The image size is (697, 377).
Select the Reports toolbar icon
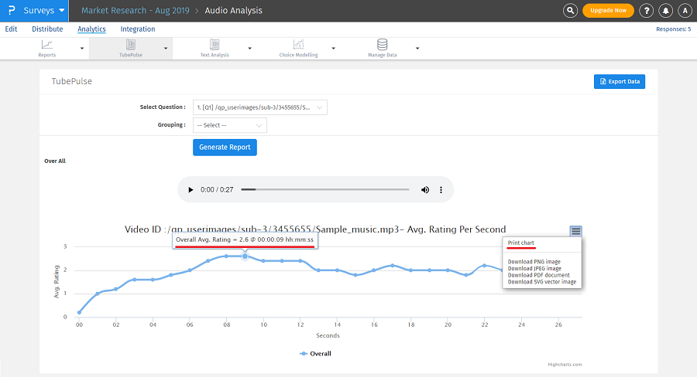(48, 46)
